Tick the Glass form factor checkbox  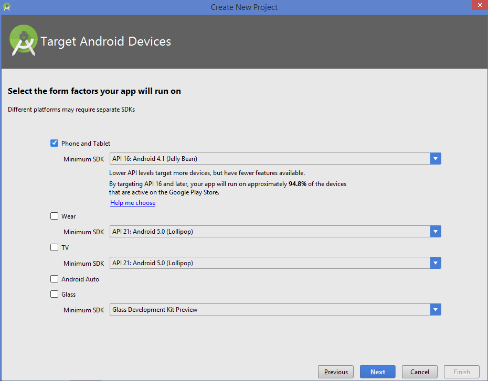click(x=54, y=294)
